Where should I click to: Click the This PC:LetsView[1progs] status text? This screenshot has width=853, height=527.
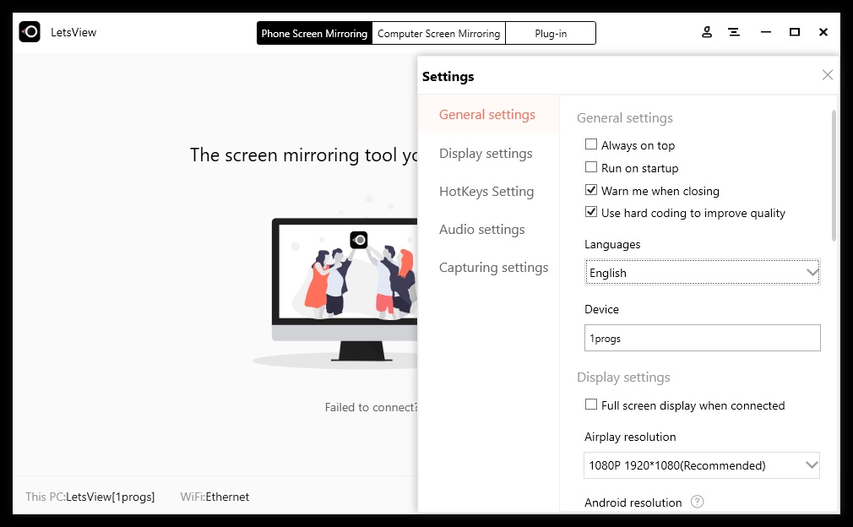(x=90, y=497)
